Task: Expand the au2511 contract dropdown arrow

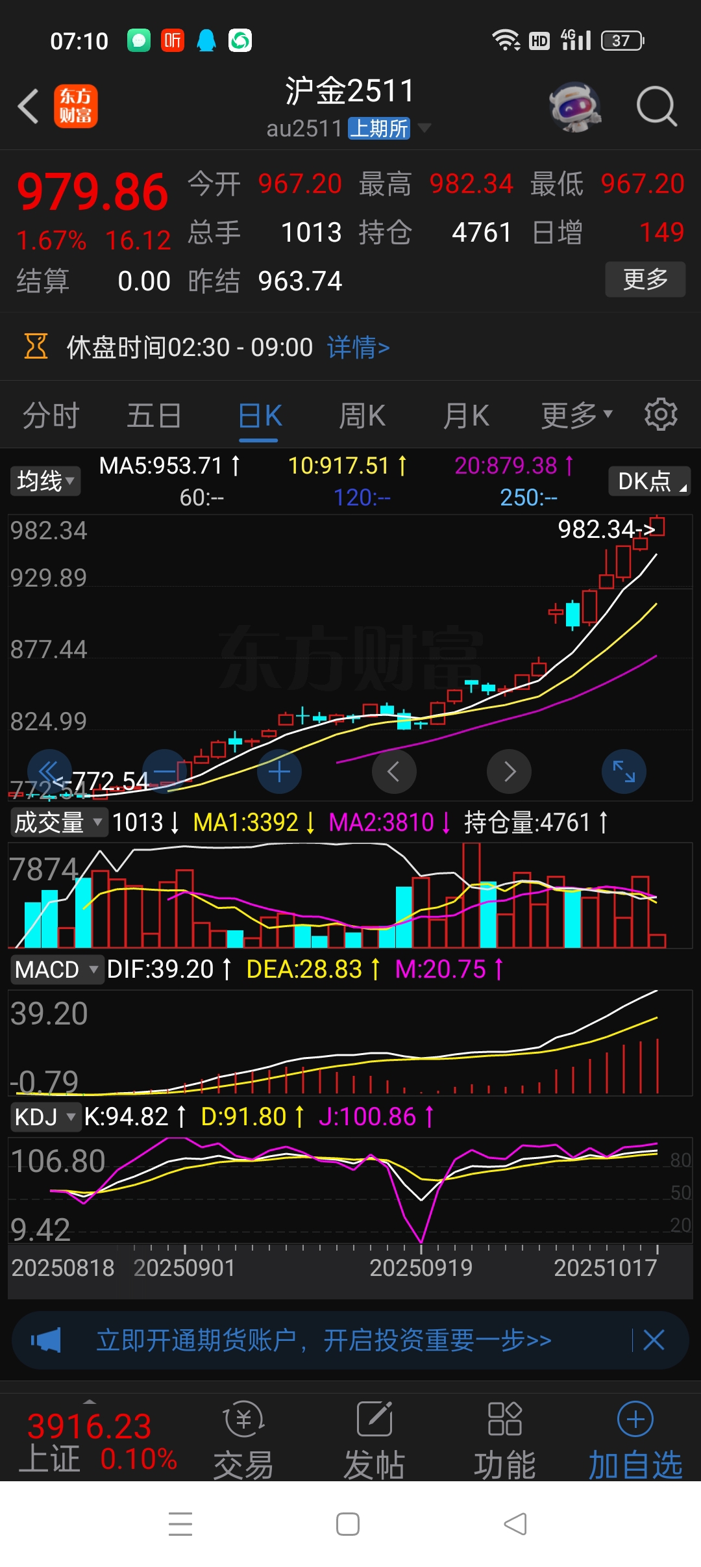Action: (x=424, y=128)
